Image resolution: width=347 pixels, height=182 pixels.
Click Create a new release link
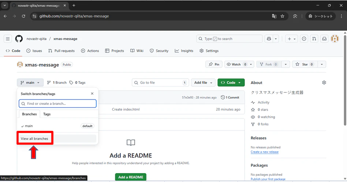[x=264, y=152]
